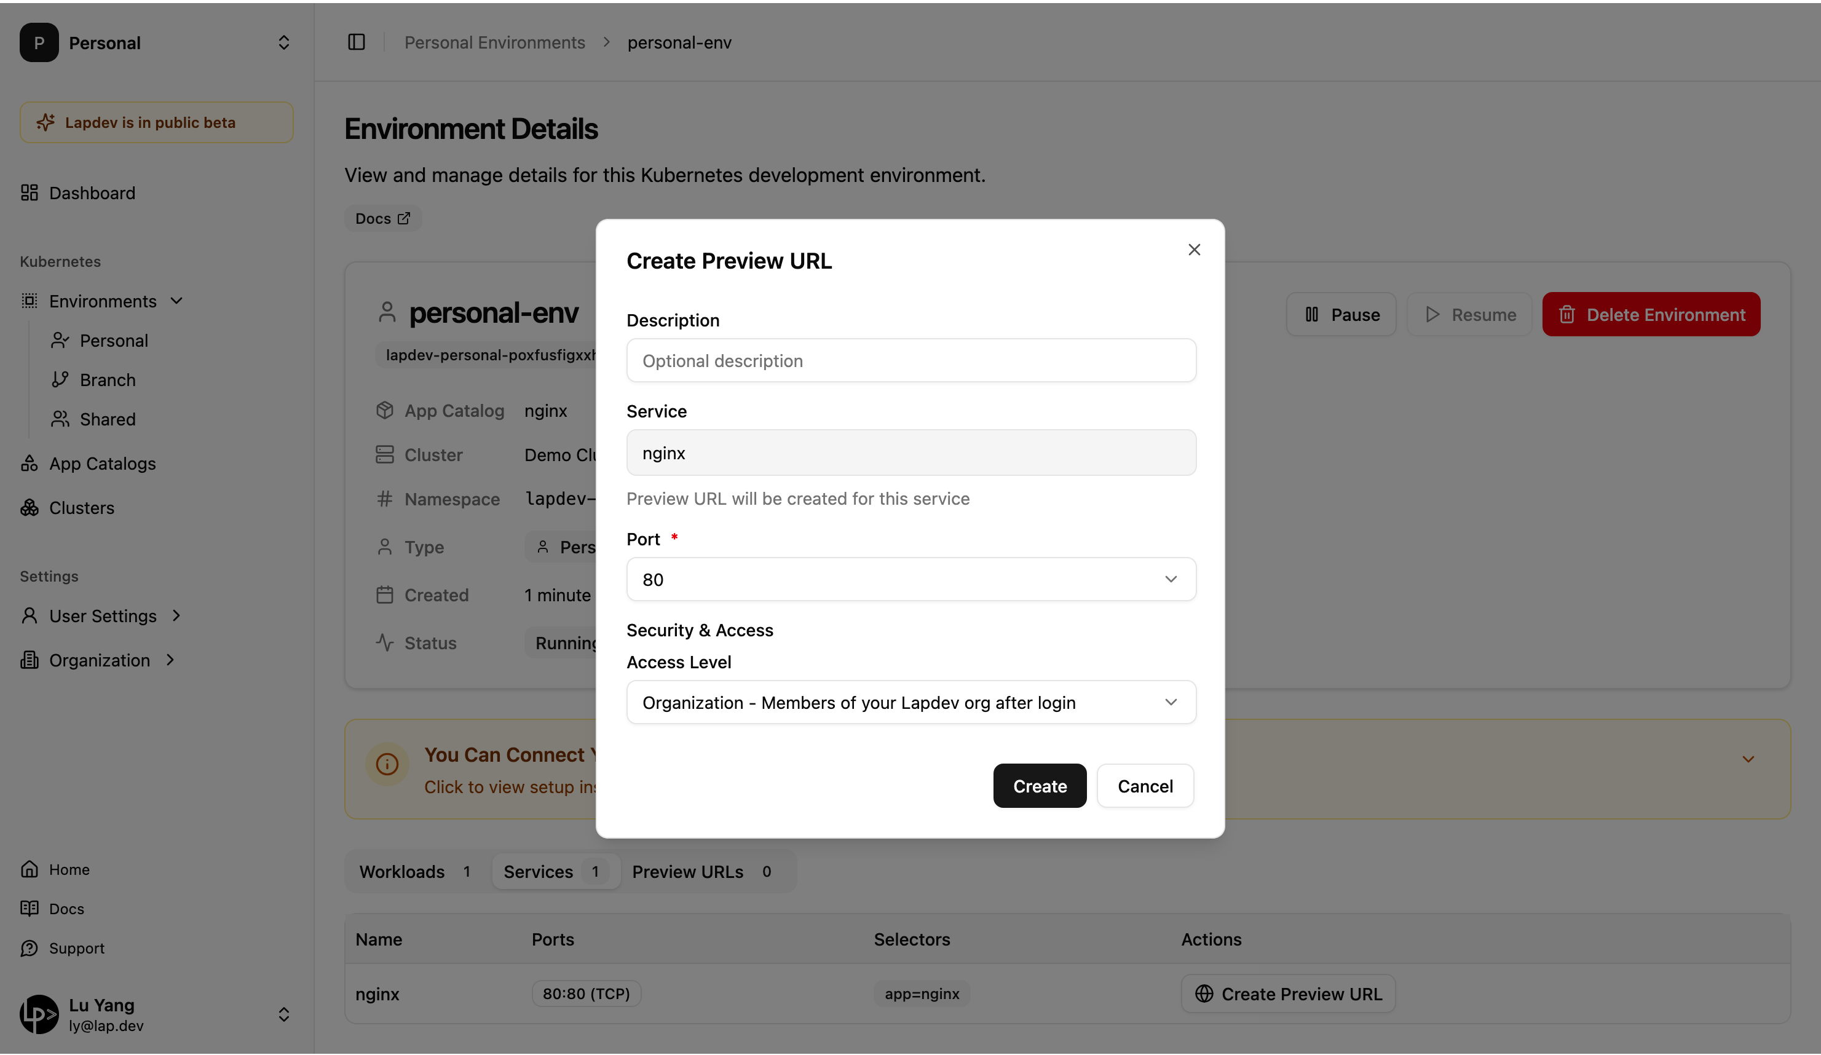The height and width of the screenshot is (1055, 1821).
Task: Click Cancel in the dialog
Action: click(x=1145, y=786)
